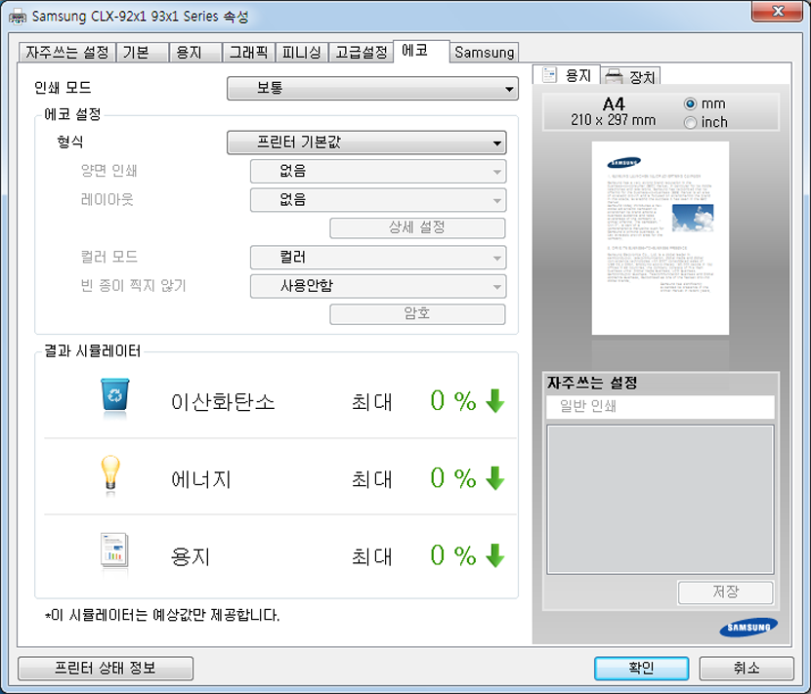The width and height of the screenshot is (811, 694).
Task: Click the 프린터 상태 정보 button
Action: coord(106,669)
